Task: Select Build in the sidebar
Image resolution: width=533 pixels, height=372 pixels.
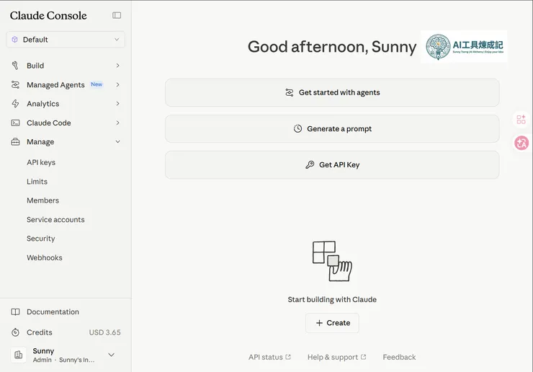Action: [x=35, y=66]
